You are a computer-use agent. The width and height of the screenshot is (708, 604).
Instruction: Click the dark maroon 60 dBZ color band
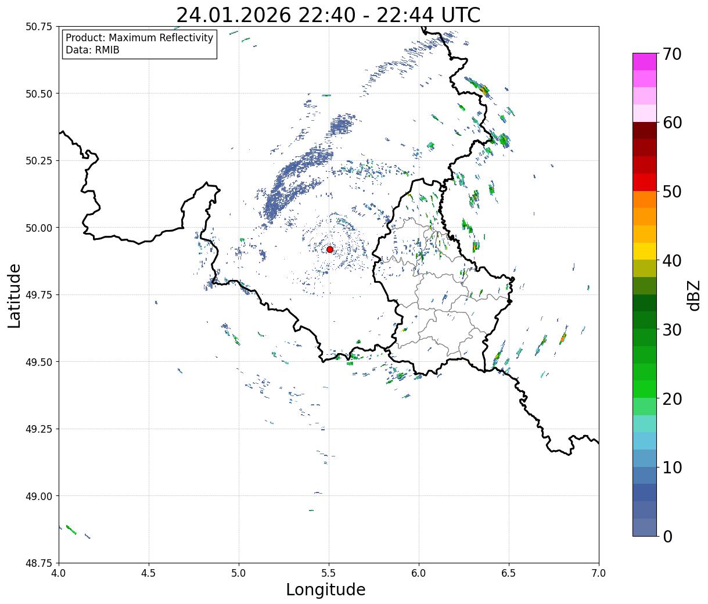645,130
